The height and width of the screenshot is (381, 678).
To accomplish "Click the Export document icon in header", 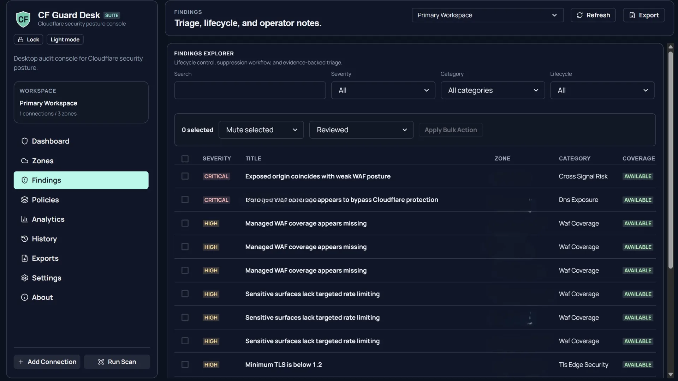I will (x=632, y=15).
